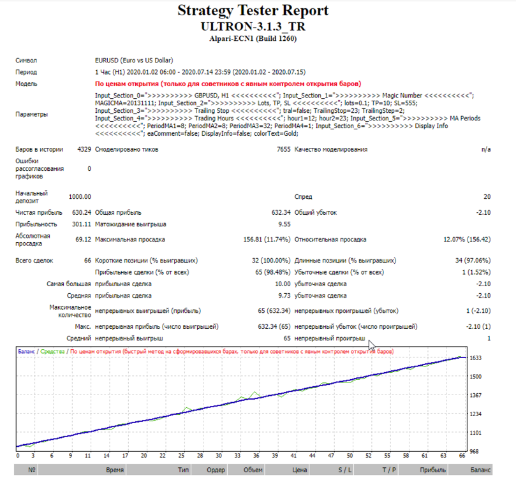Click the '65 (632.34)' consecutive wins value
516x478 pixels.
pos(274,311)
